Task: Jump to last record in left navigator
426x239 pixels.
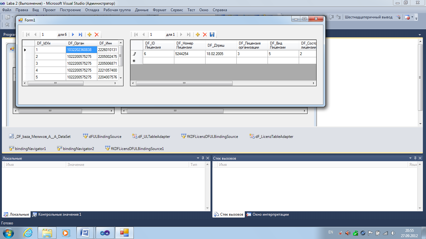Action: [80, 35]
